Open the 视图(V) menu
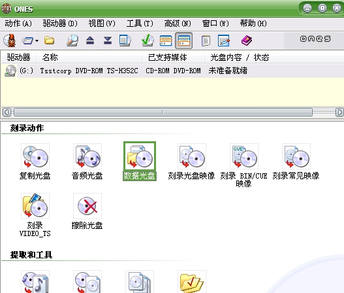 (102, 24)
